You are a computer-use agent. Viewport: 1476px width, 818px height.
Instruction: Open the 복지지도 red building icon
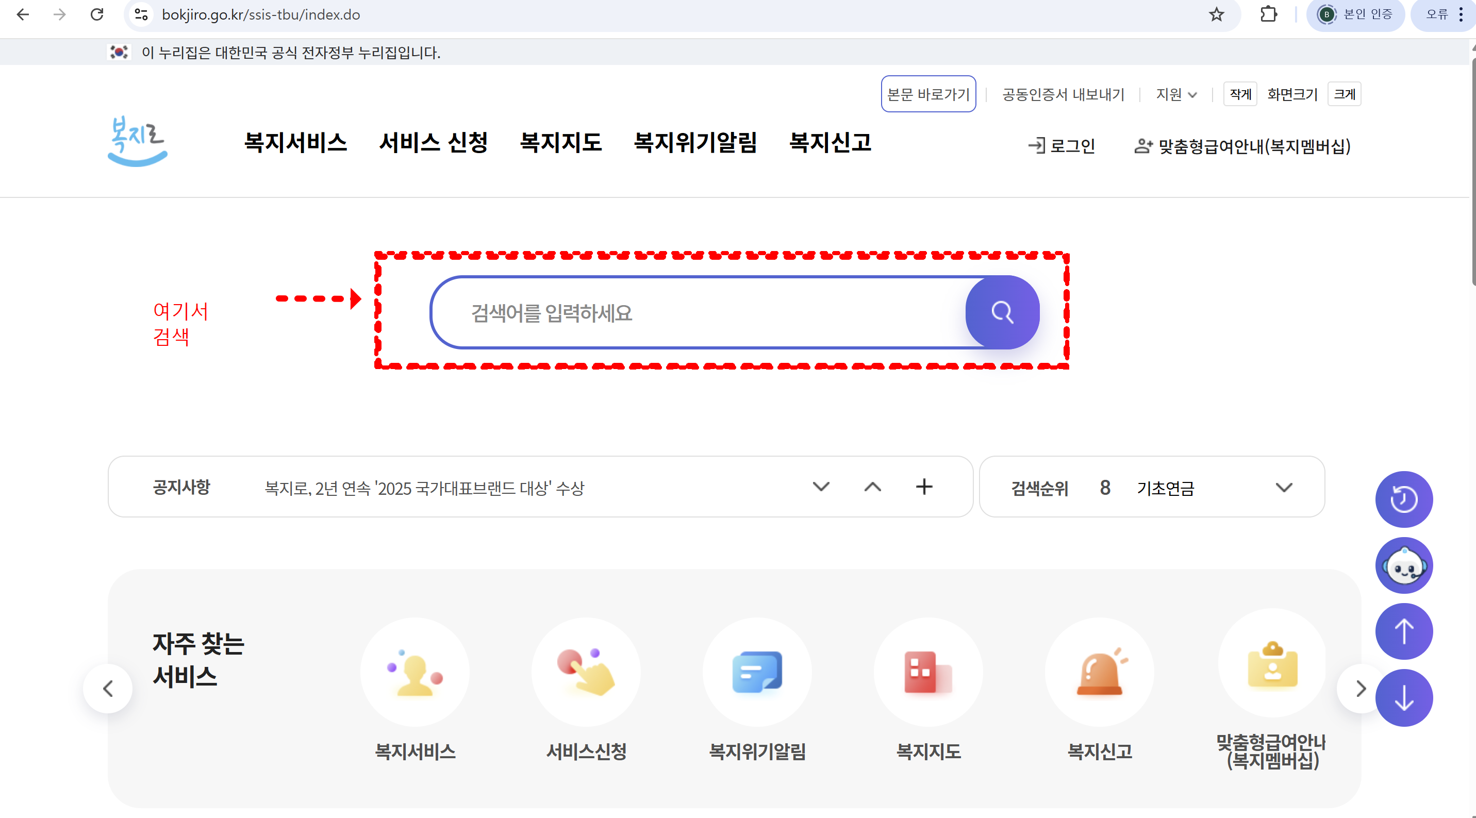click(927, 672)
